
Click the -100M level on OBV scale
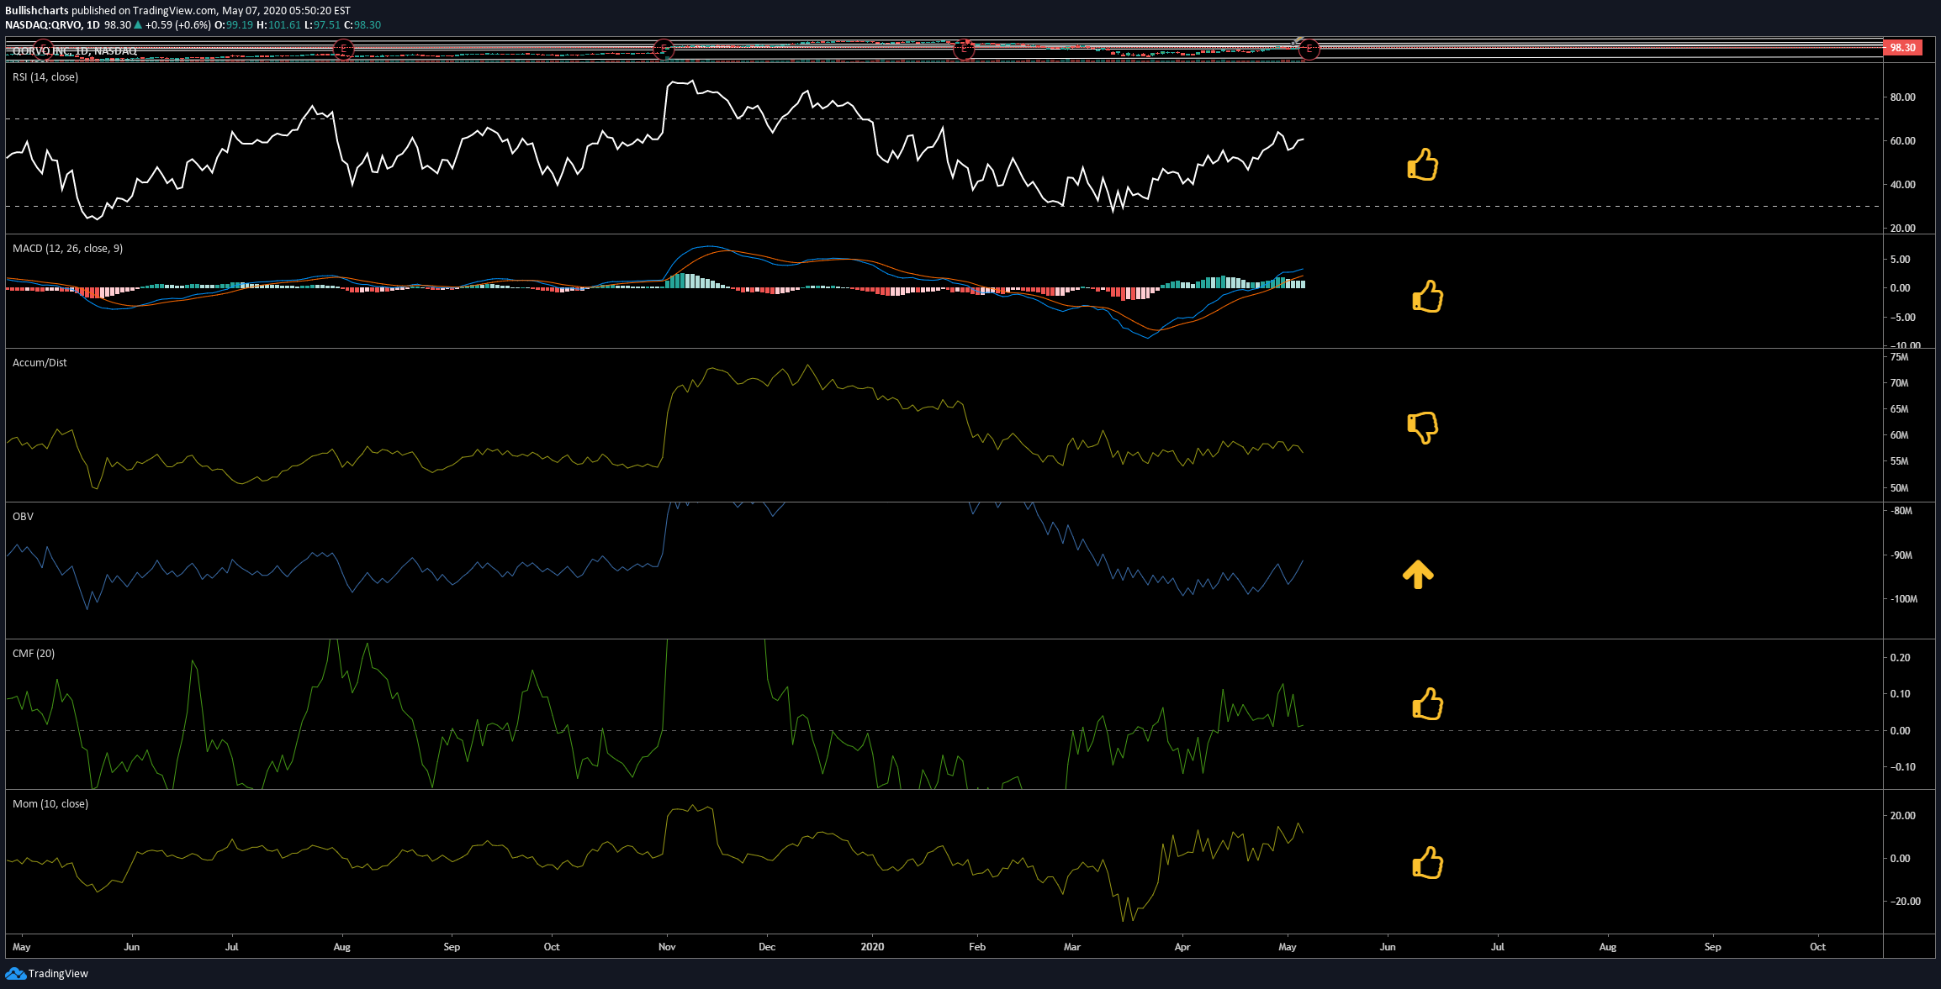[x=1903, y=599]
